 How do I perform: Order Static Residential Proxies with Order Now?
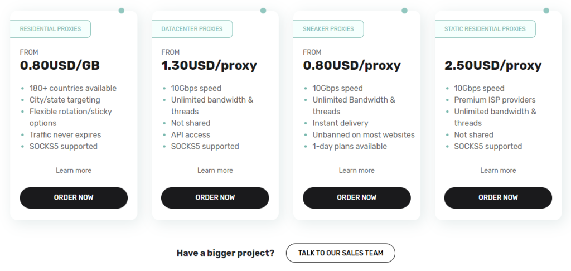point(498,198)
